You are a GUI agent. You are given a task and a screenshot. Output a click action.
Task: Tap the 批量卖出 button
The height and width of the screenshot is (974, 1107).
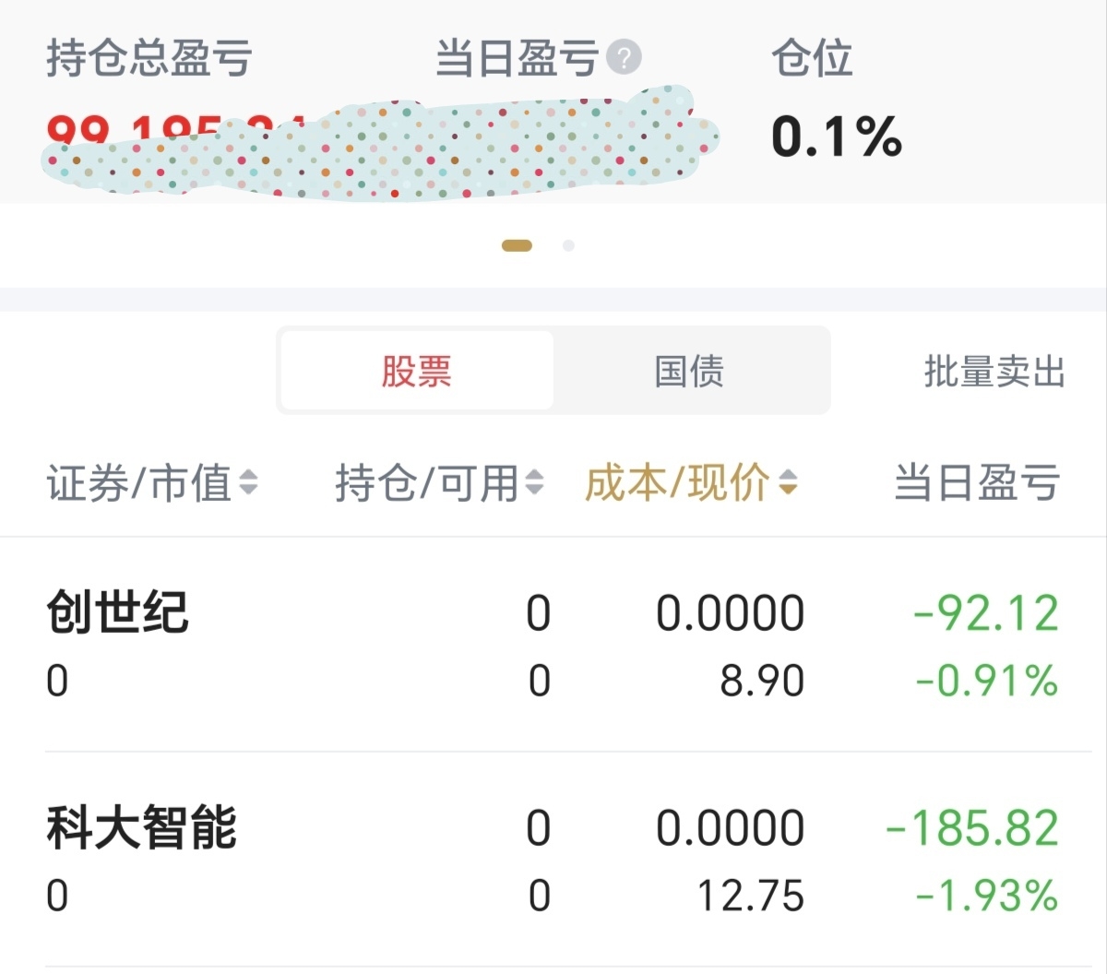pos(994,372)
